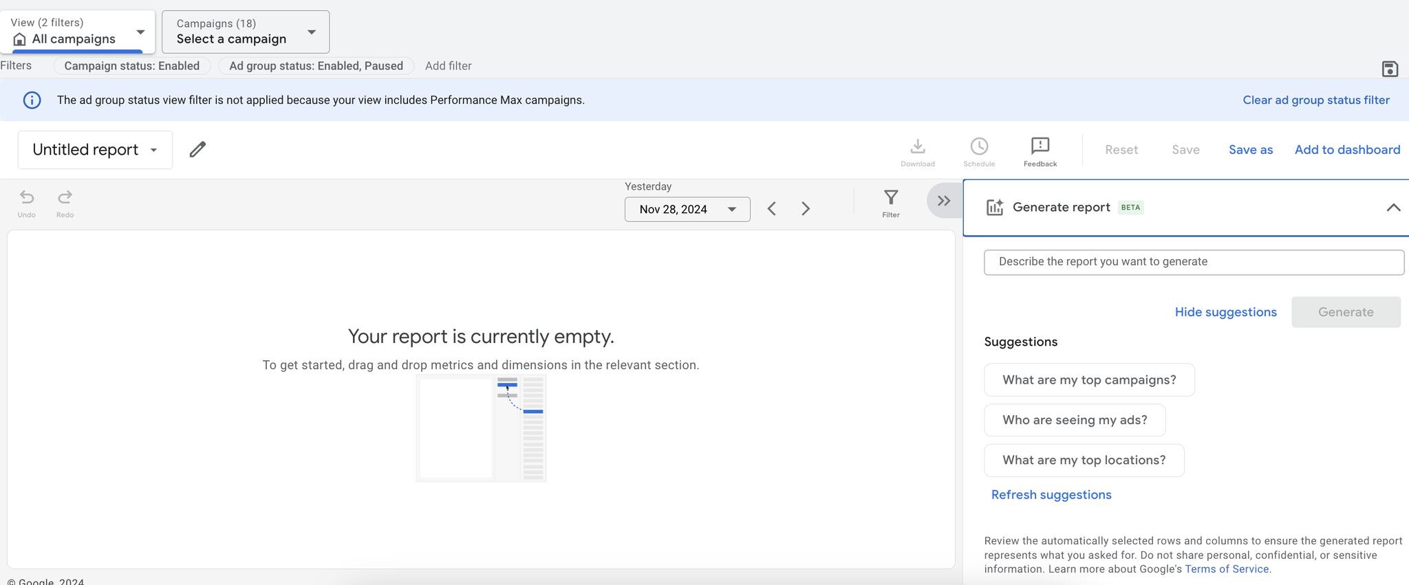
Task: Click the 'Your report is currently empty.' heading
Action: [x=481, y=336]
